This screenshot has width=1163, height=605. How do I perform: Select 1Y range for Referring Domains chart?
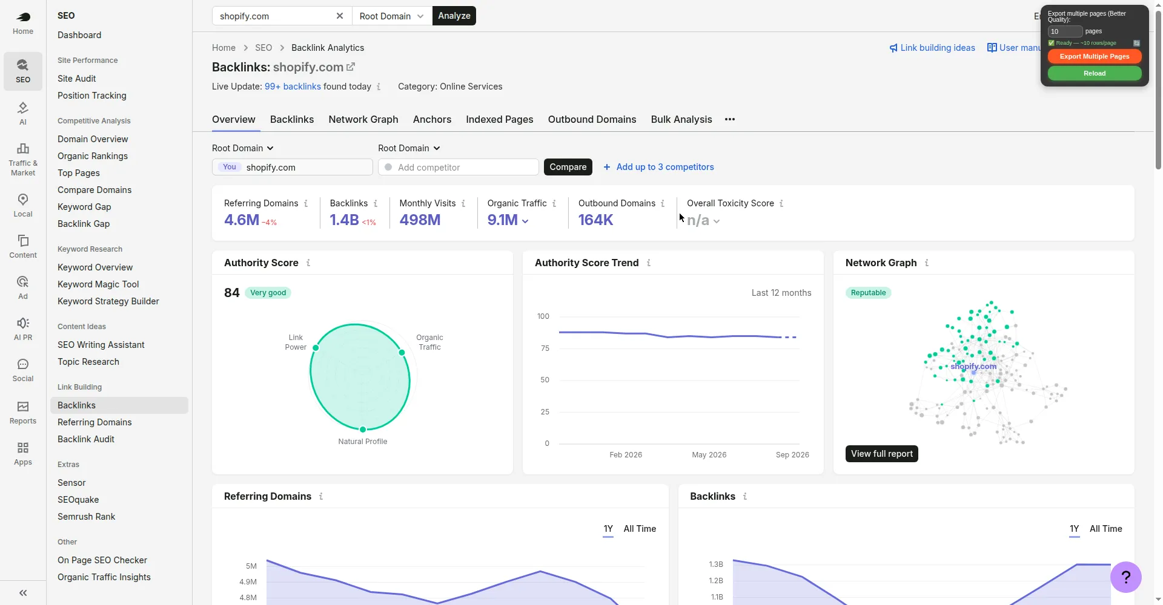[x=608, y=529]
